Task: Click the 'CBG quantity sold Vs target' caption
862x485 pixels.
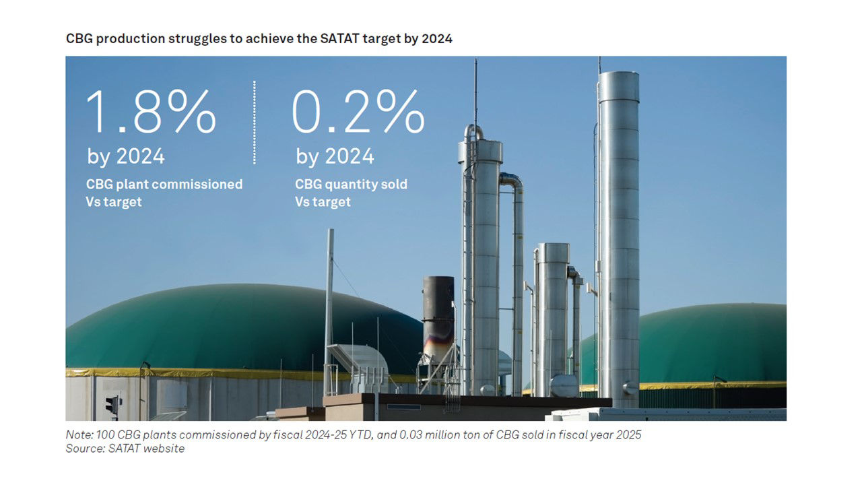Action: [351, 193]
